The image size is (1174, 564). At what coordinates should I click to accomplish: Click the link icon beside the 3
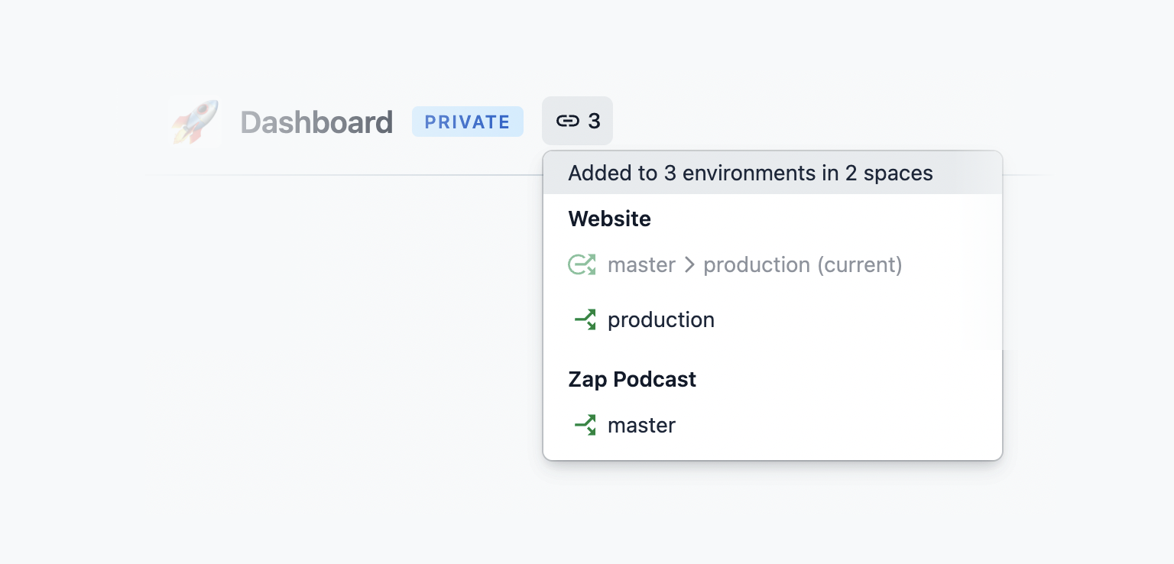point(567,122)
